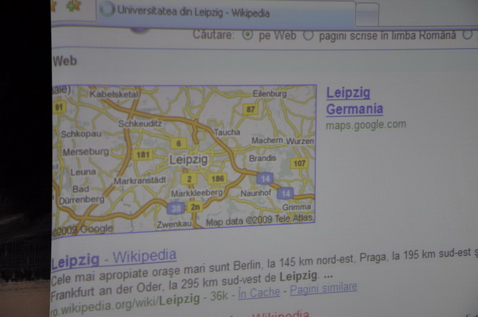Click 'Taucha' label on the map
The height and width of the screenshot is (317, 478).
coord(227,132)
